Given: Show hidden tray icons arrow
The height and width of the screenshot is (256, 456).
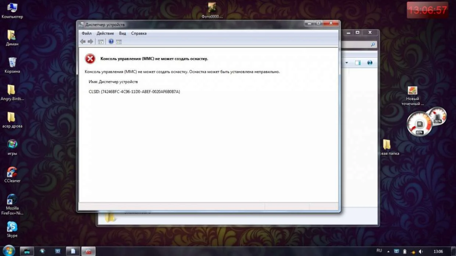Looking at the screenshot, I should (x=388, y=252).
